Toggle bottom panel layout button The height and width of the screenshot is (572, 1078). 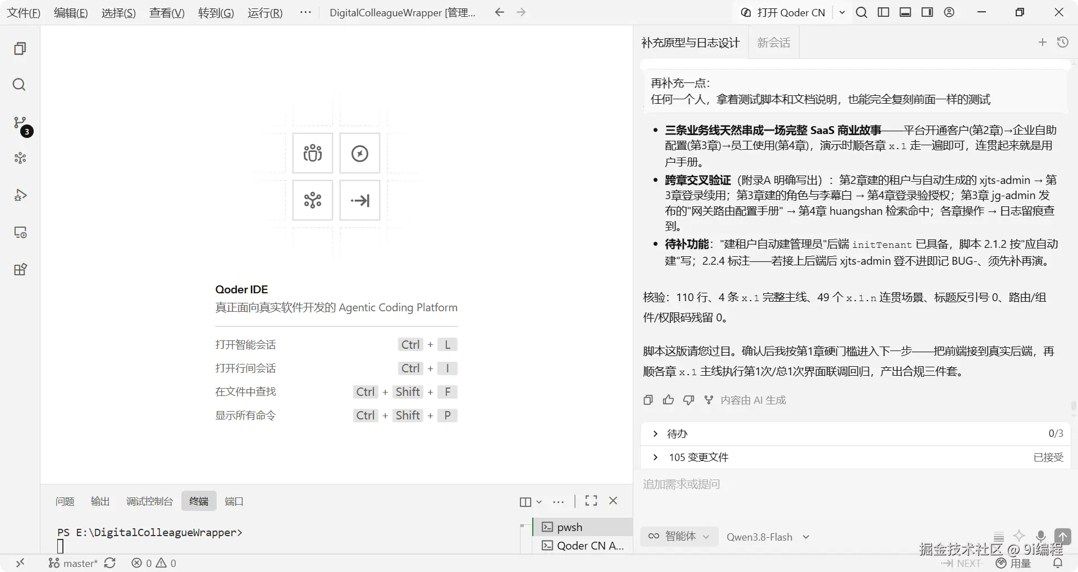[905, 12]
